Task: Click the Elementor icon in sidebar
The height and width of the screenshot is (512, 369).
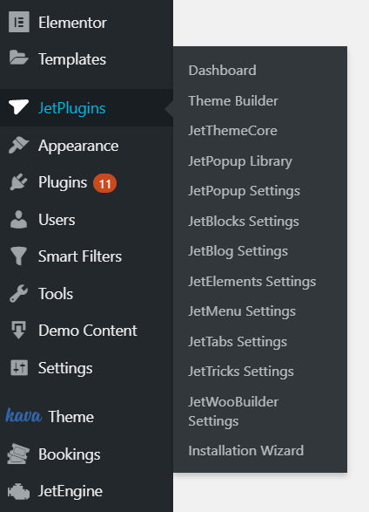Action: click(x=19, y=22)
